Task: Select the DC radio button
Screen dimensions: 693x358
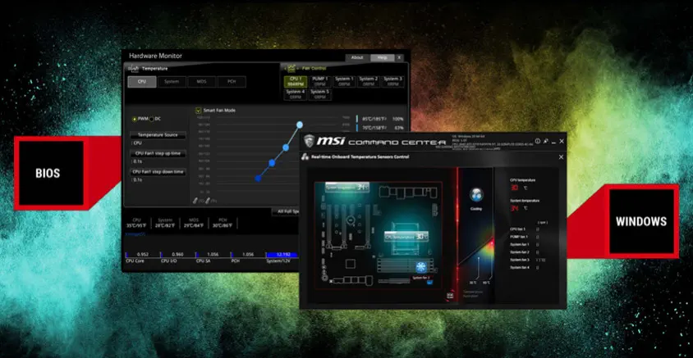Action: (152, 119)
